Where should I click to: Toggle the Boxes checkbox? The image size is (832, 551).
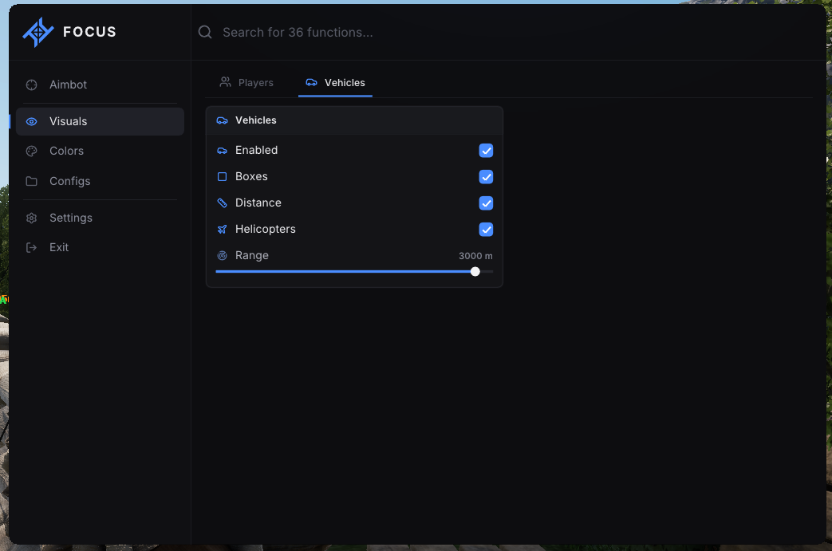pos(486,176)
